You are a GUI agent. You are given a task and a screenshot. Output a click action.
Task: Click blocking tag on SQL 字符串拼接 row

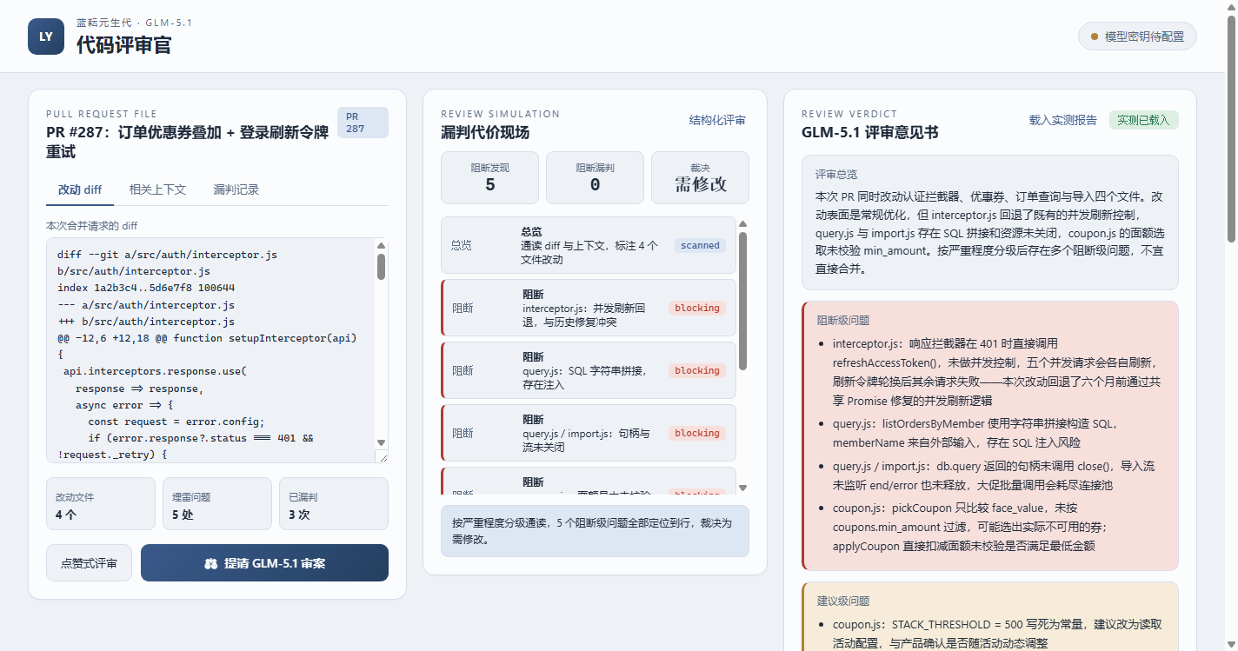(x=697, y=370)
